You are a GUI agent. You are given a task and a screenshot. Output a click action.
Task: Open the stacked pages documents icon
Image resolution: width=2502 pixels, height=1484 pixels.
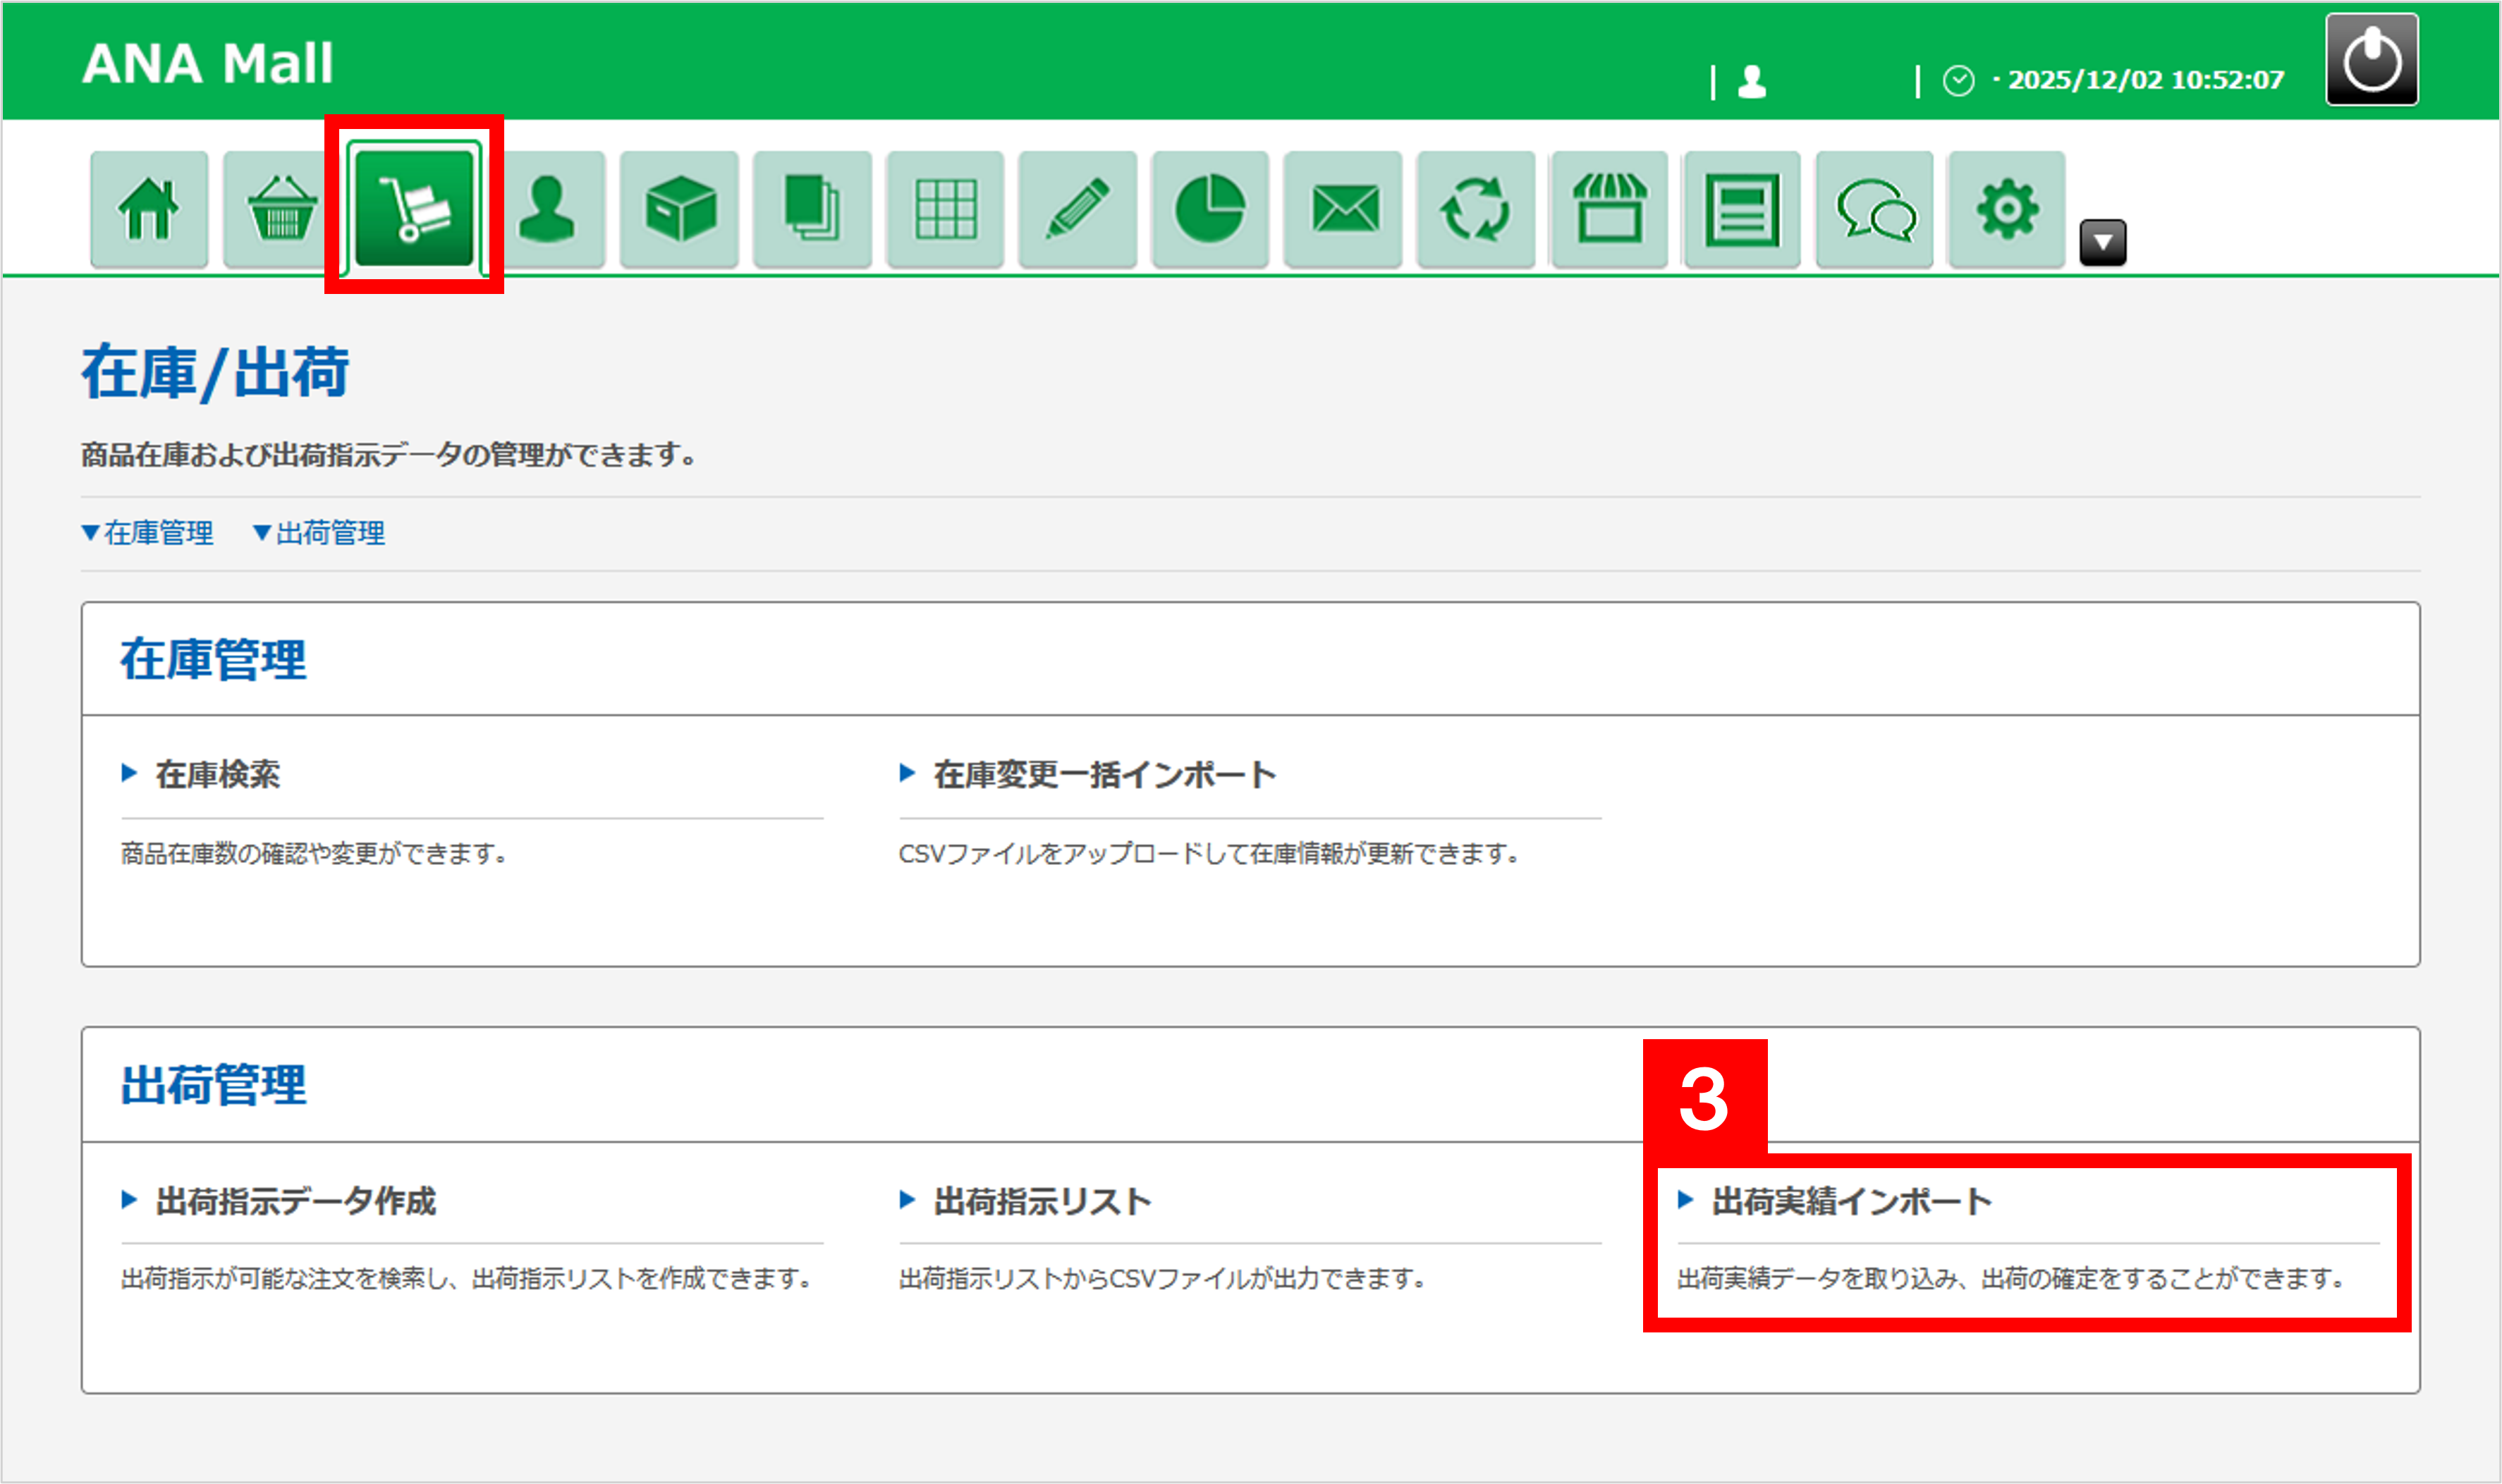point(812,209)
